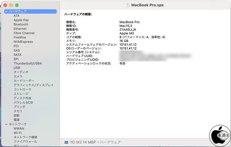Open the ネットワーク環境 entry
This screenshot has height=147, width=231.
(25, 137)
